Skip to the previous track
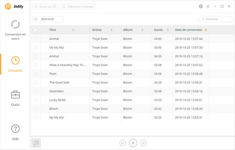235x150 pixels. [x=123, y=143]
